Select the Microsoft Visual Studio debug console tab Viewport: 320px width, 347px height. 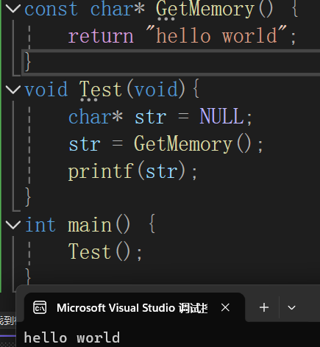tap(135, 307)
